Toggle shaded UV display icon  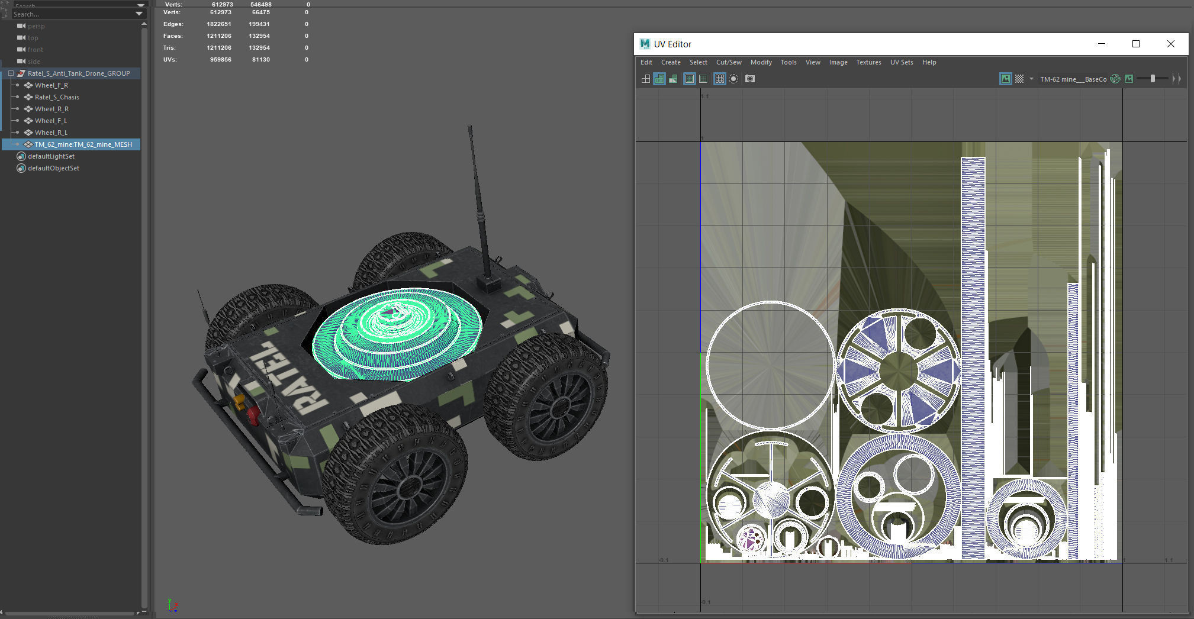659,79
